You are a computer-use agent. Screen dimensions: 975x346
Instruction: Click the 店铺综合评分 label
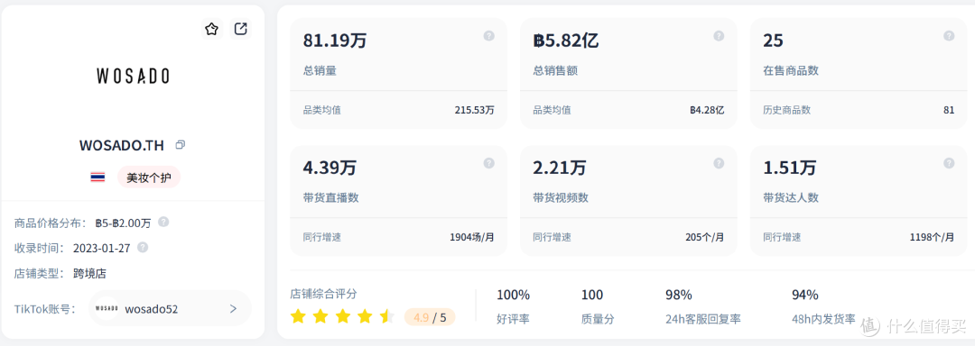coord(323,294)
